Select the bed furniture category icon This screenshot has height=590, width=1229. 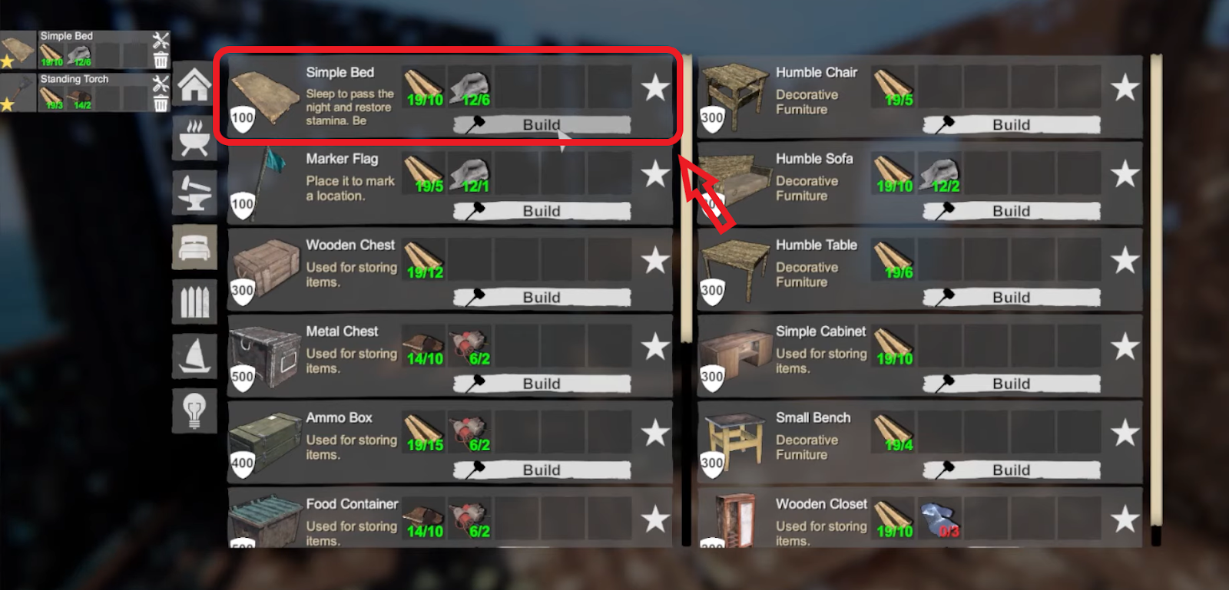tap(194, 247)
